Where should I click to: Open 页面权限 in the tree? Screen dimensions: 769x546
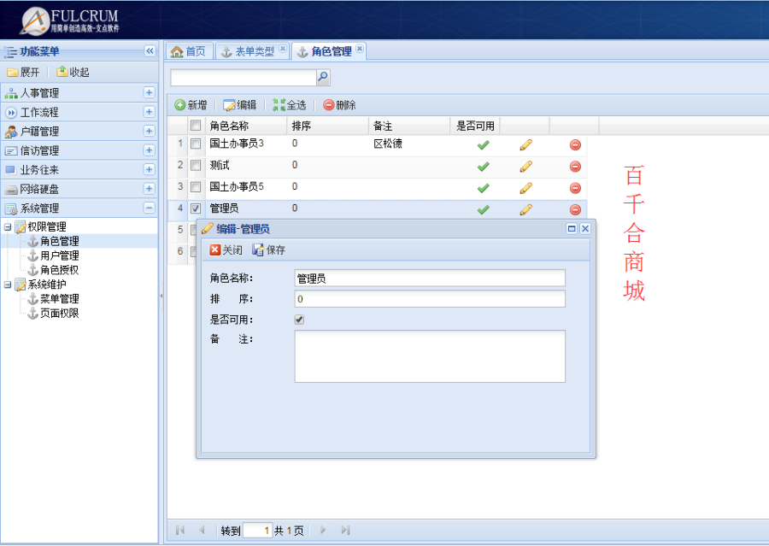(x=59, y=313)
